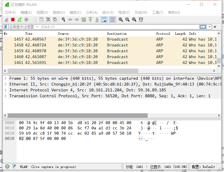
Task: Add a filter button with plus
Action: (215, 27)
